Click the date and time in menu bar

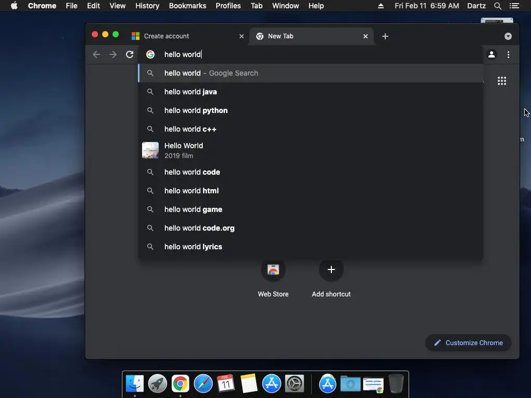[427, 6]
